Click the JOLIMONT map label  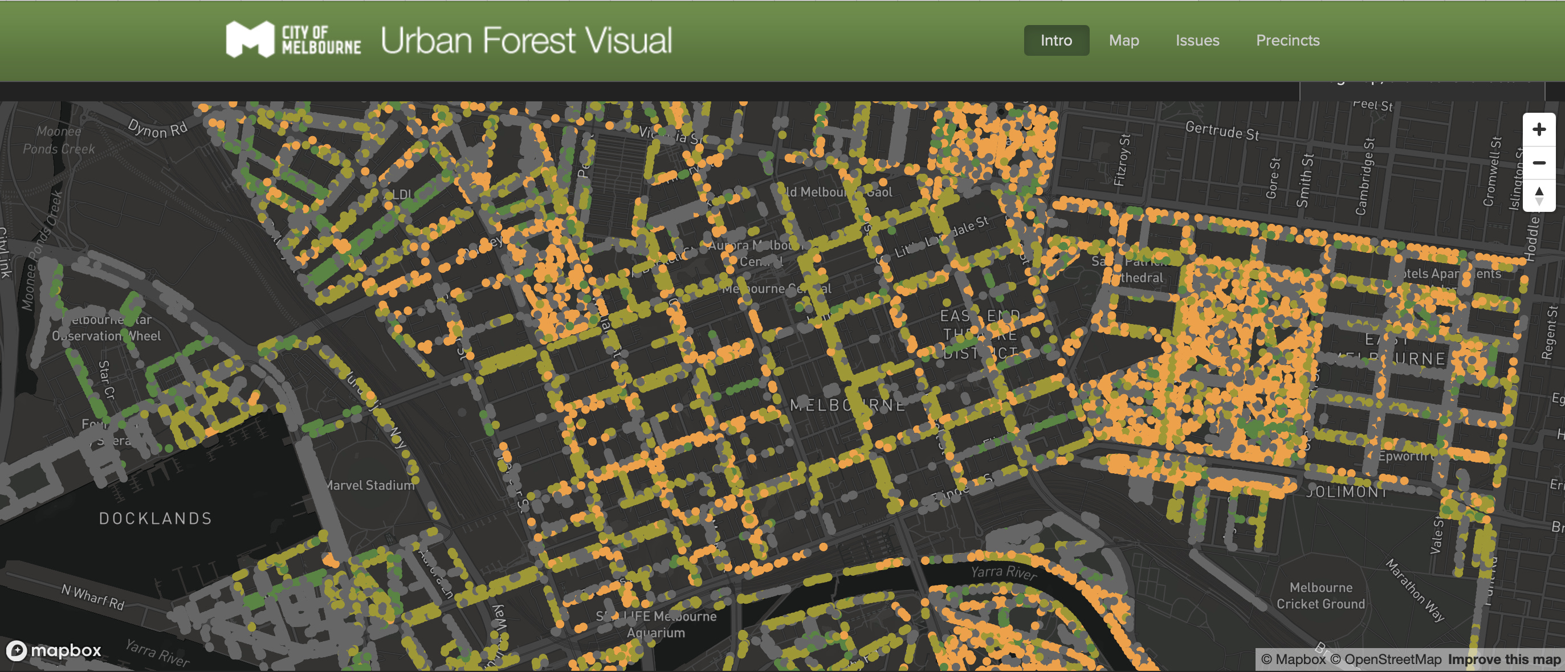pos(1347,491)
